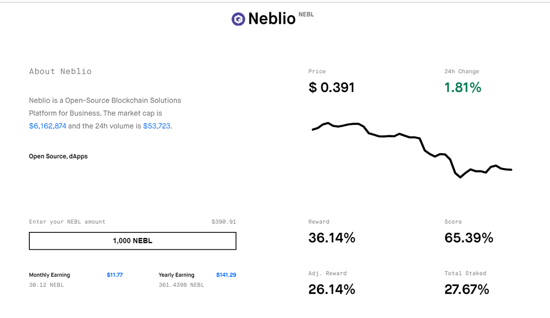
Task: Click the 30.12 NEBL monthly figure
Action: tap(46, 285)
